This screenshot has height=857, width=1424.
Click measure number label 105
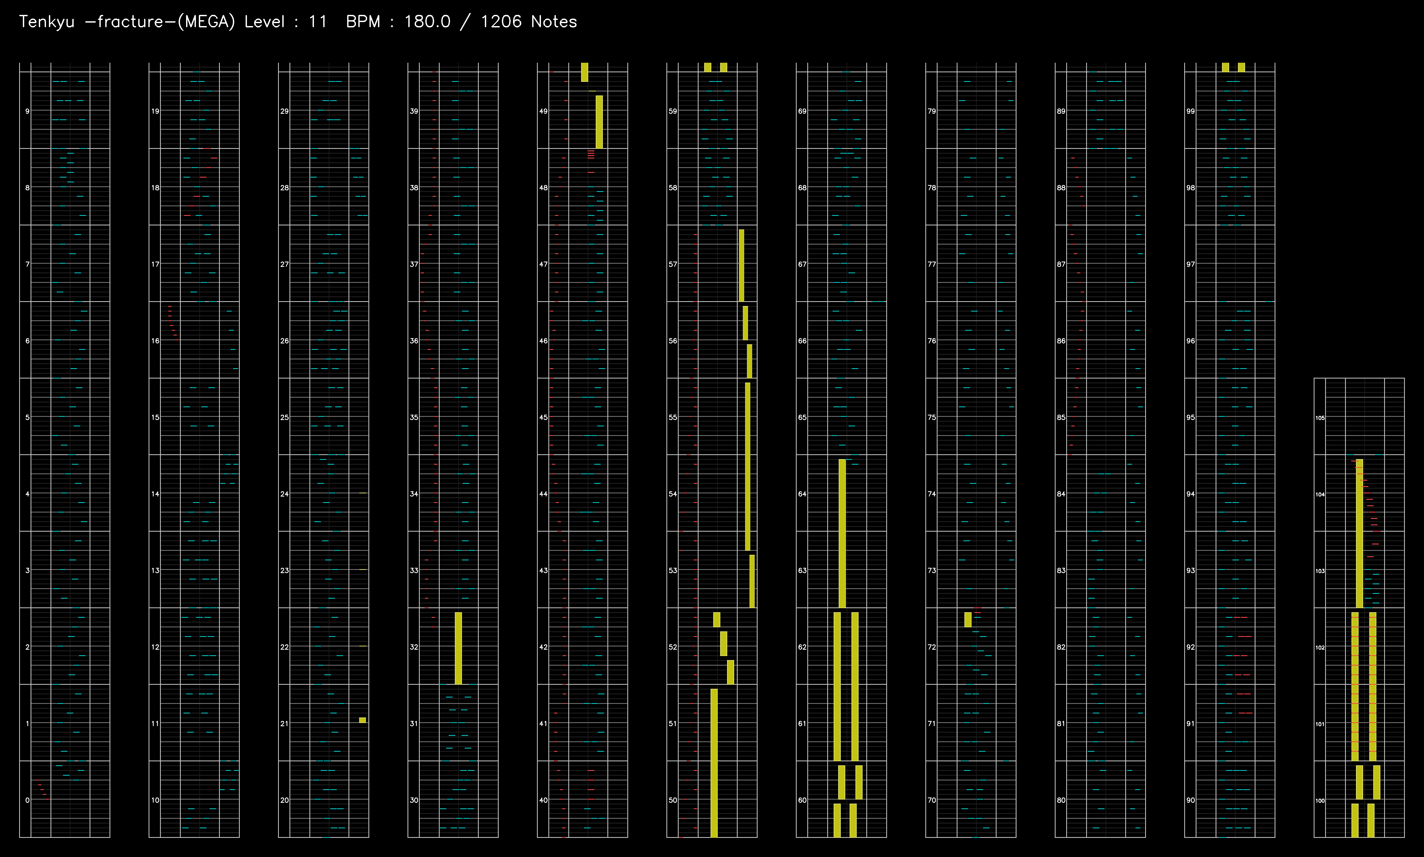[1320, 418]
